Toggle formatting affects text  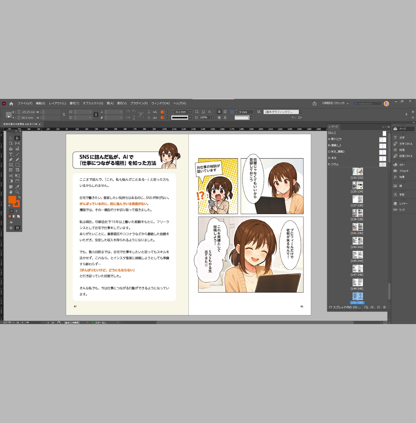tap(16, 211)
